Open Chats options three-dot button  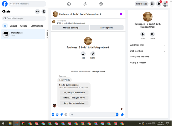click(x=37, y=11)
